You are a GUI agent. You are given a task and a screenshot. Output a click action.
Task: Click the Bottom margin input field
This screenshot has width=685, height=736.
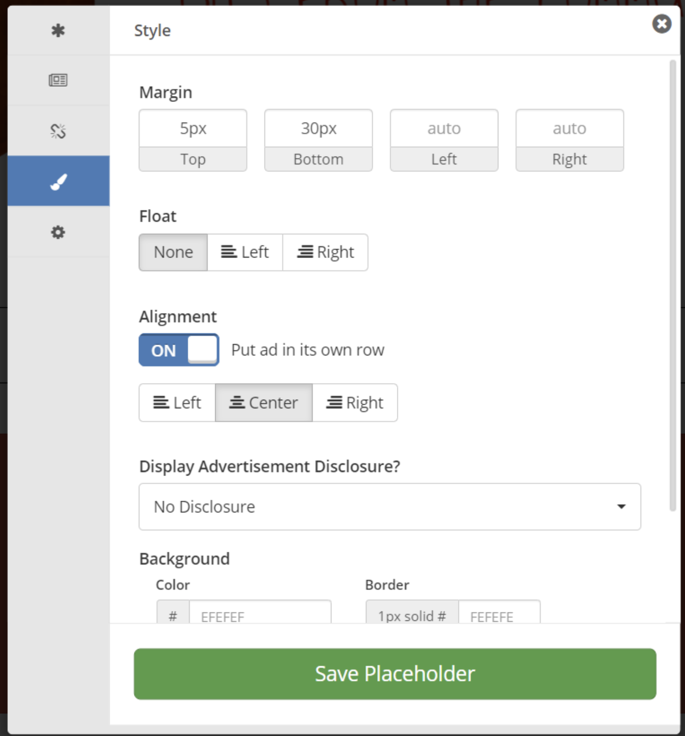point(318,128)
